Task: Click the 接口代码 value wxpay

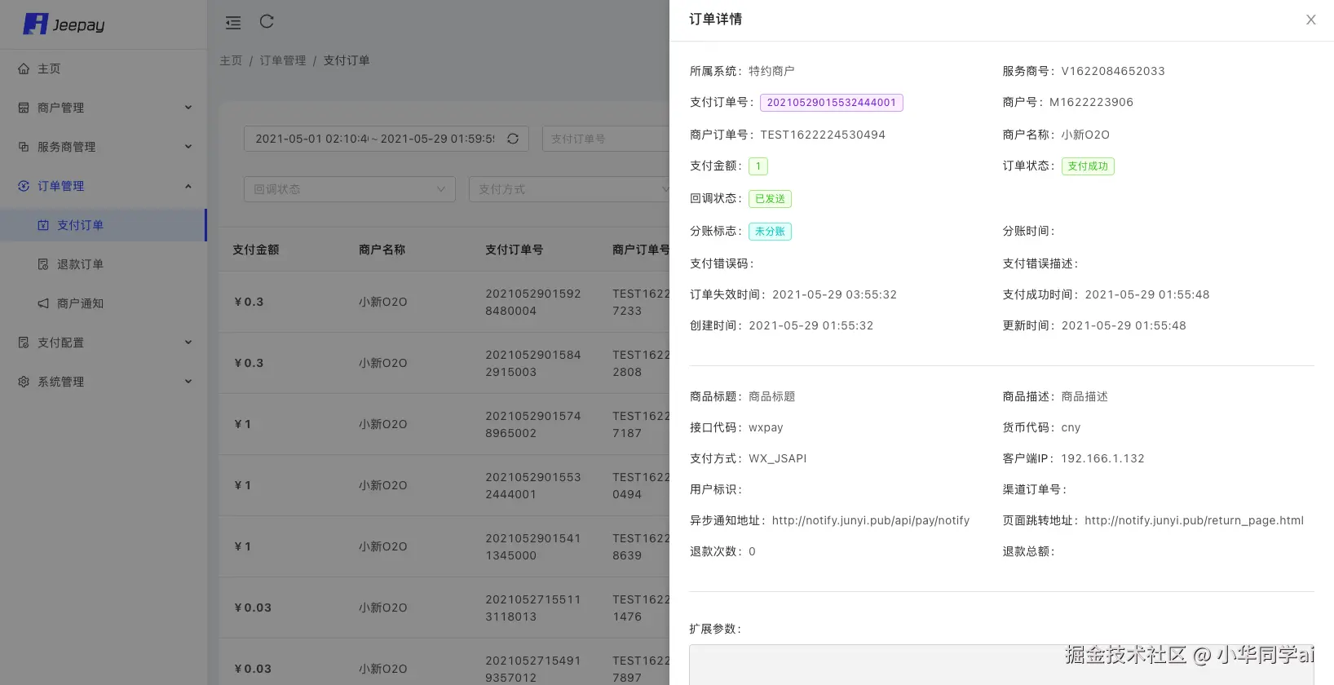Action: pos(766,427)
